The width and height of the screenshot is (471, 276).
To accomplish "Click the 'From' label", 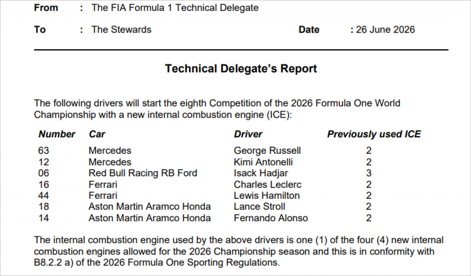I will 46,7.
